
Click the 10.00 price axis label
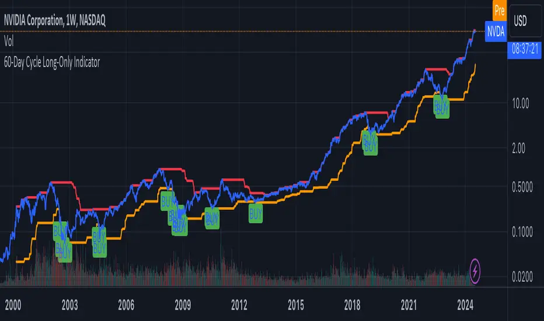click(521, 103)
